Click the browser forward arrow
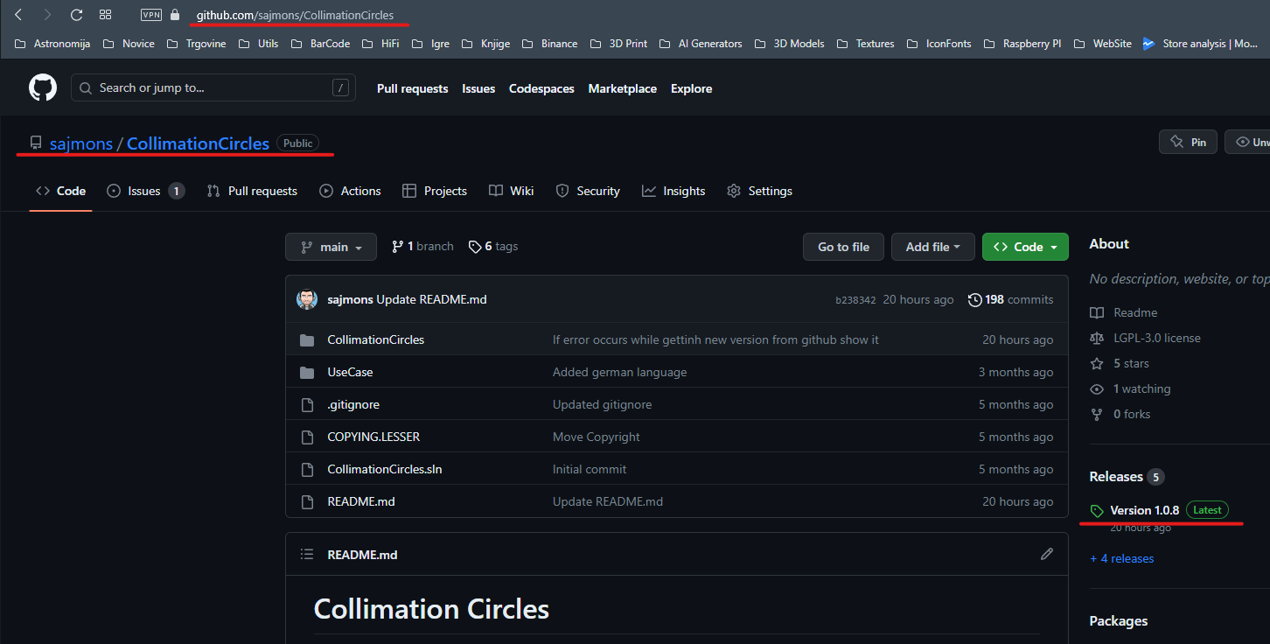The height and width of the screenshot is (644, 1270). pyautogui.click(x=47, y=15)
